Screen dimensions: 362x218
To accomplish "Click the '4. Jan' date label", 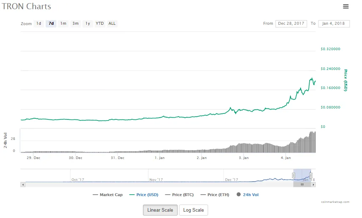I will 286,158.
